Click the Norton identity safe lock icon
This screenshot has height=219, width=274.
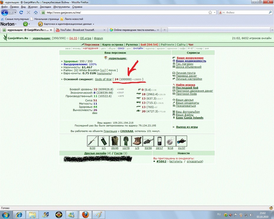pyautogui.click(x=40, y=24)
